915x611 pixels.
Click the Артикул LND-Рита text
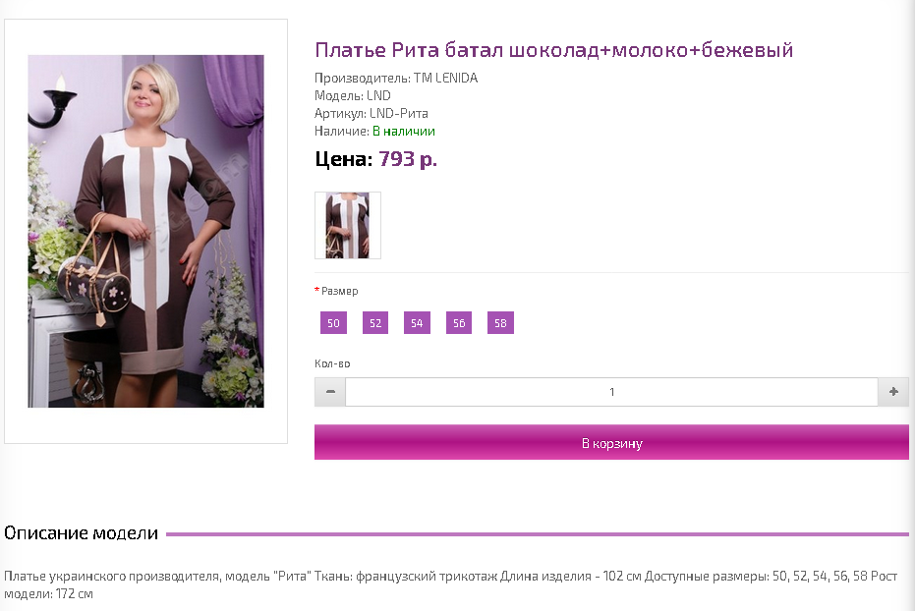[x=372, y=113]
